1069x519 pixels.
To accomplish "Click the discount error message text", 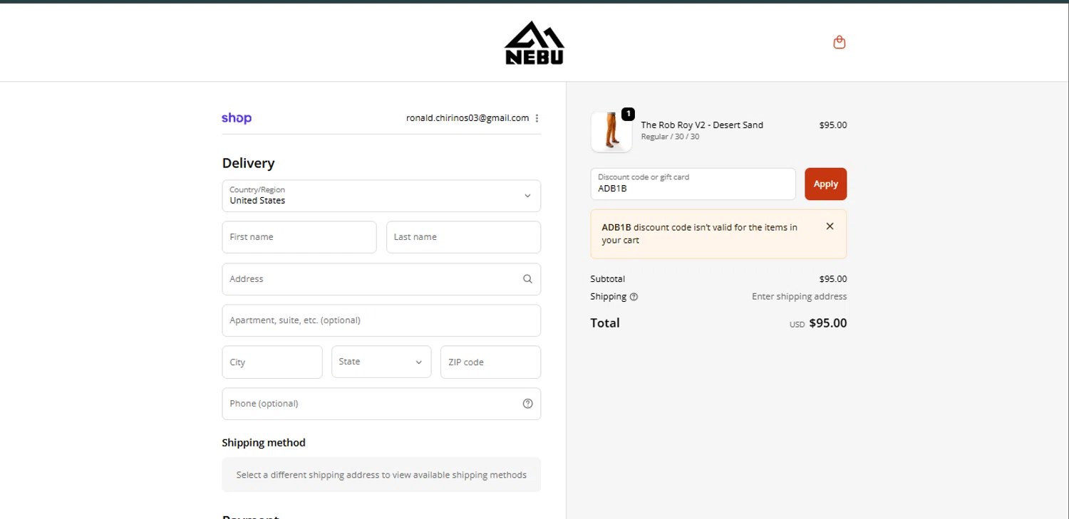I will [700, 234].
